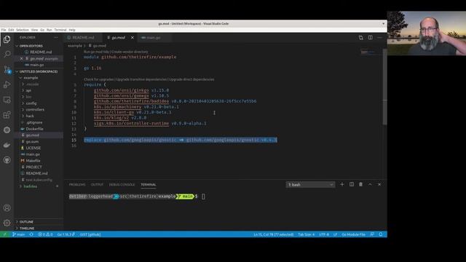Expand the config folder
Screen dimensions: 466x262
coord(31,103)
